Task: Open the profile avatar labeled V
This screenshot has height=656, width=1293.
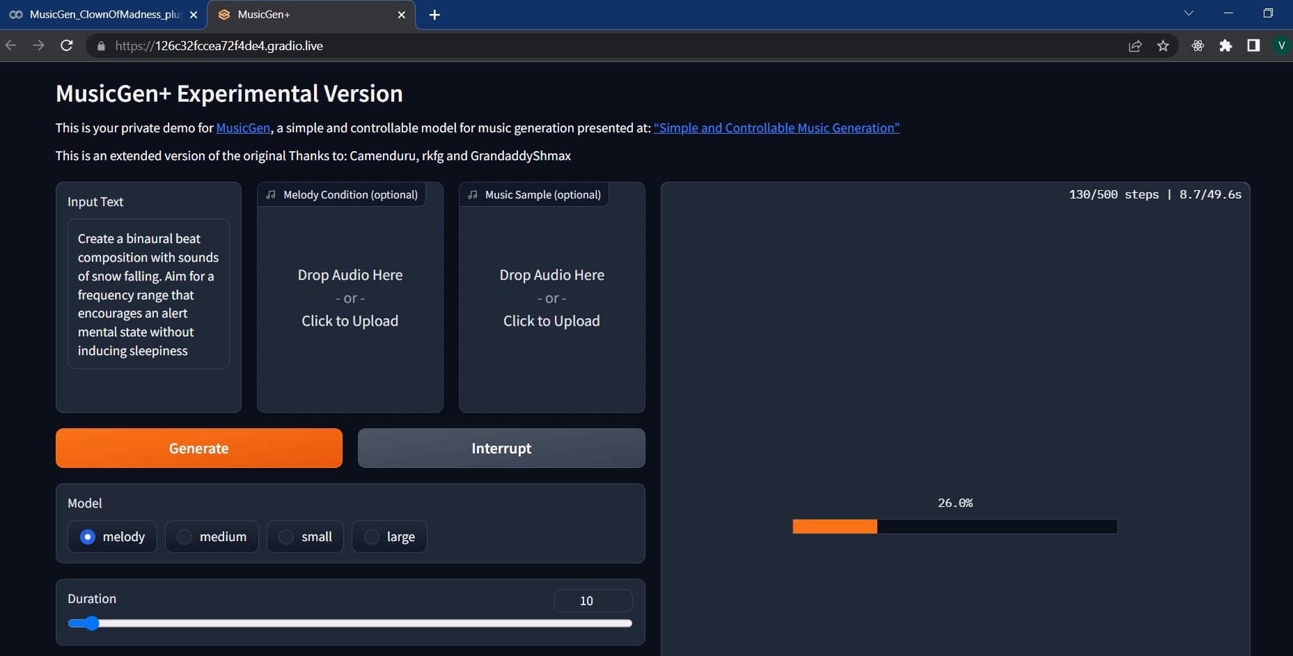Action: click(x=1281, y=46)
